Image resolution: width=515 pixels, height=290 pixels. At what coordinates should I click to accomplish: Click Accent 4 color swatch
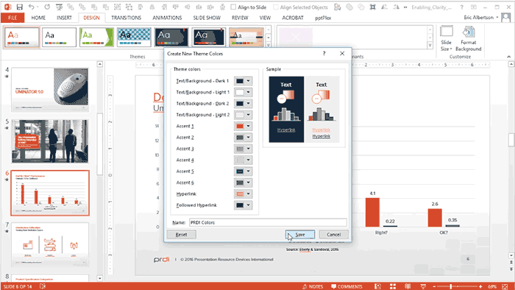click(x=240, y=160)
